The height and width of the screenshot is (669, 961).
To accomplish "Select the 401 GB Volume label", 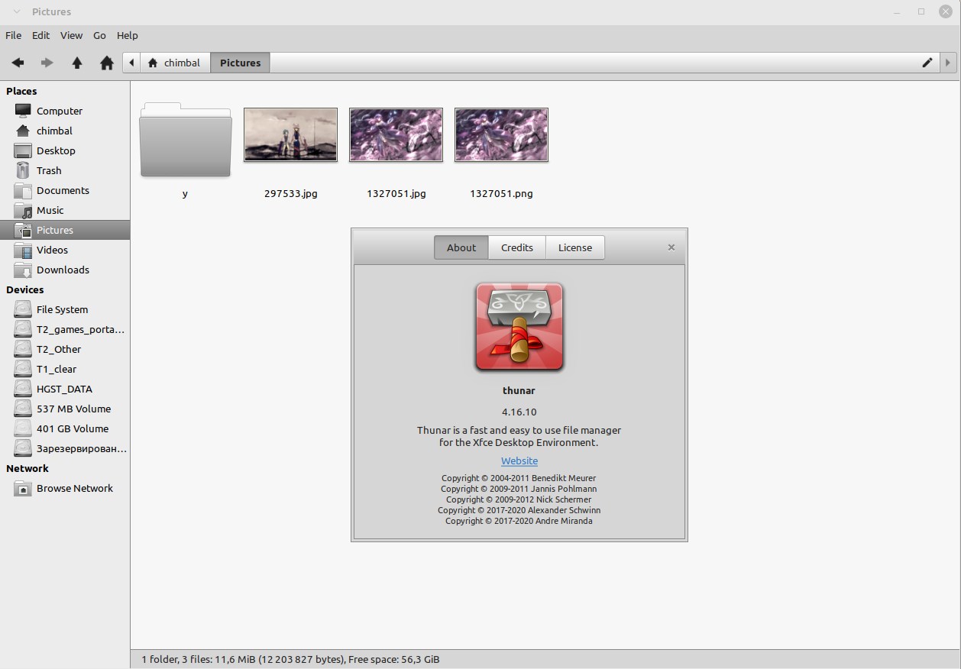I will click(73, 428).
